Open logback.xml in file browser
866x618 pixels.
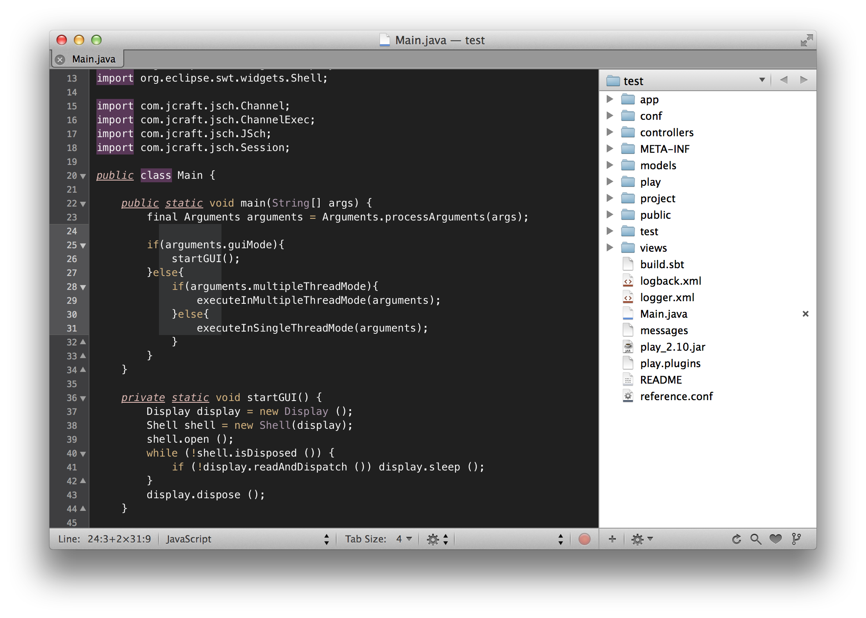[x=670, y=281]
